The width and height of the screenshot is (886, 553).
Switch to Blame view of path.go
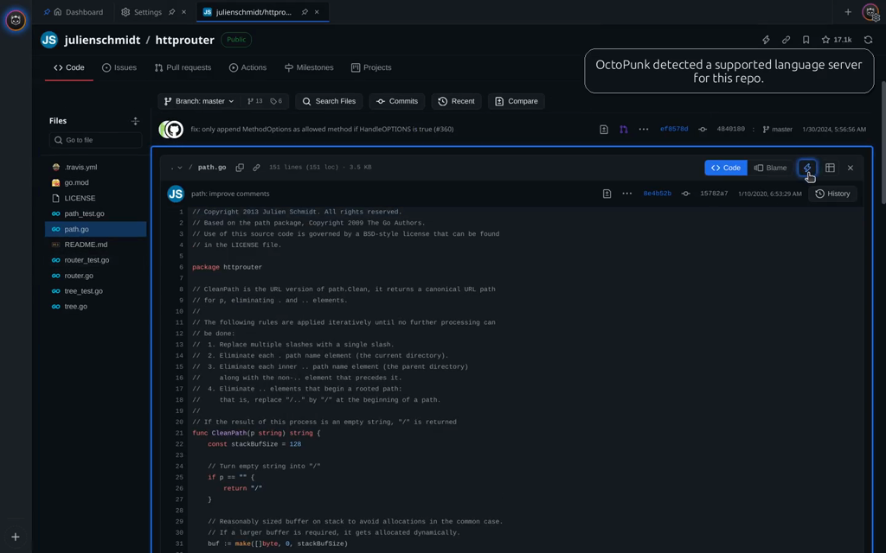771,168
